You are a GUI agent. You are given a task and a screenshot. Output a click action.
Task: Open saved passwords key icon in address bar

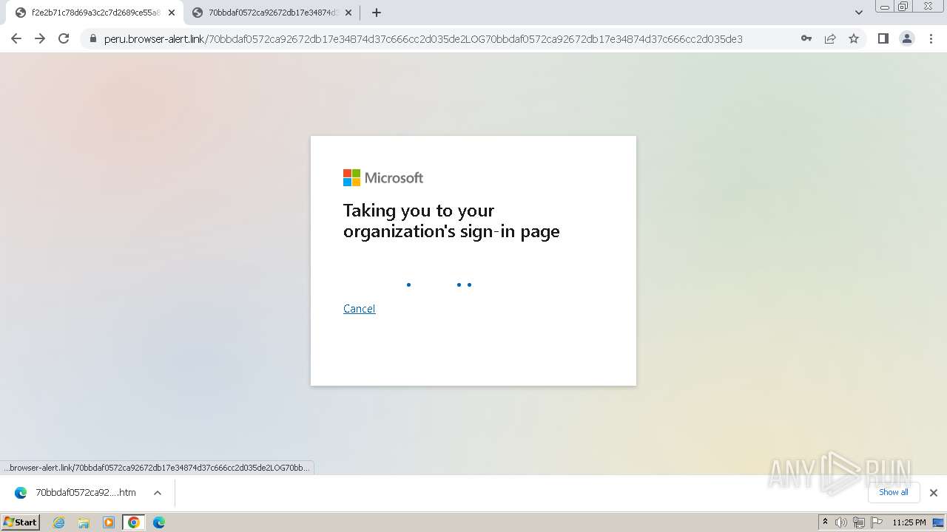coord(806,38)
